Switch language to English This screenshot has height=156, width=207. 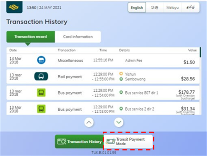pos(137,7)
